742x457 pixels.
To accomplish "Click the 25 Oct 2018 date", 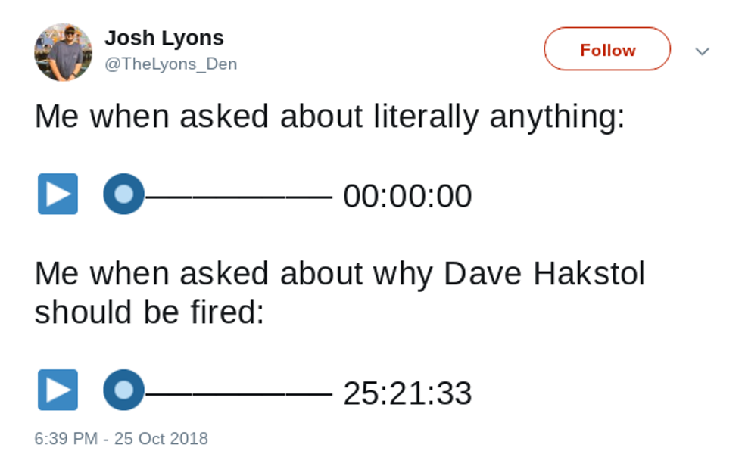I will [x=161, y=439].
